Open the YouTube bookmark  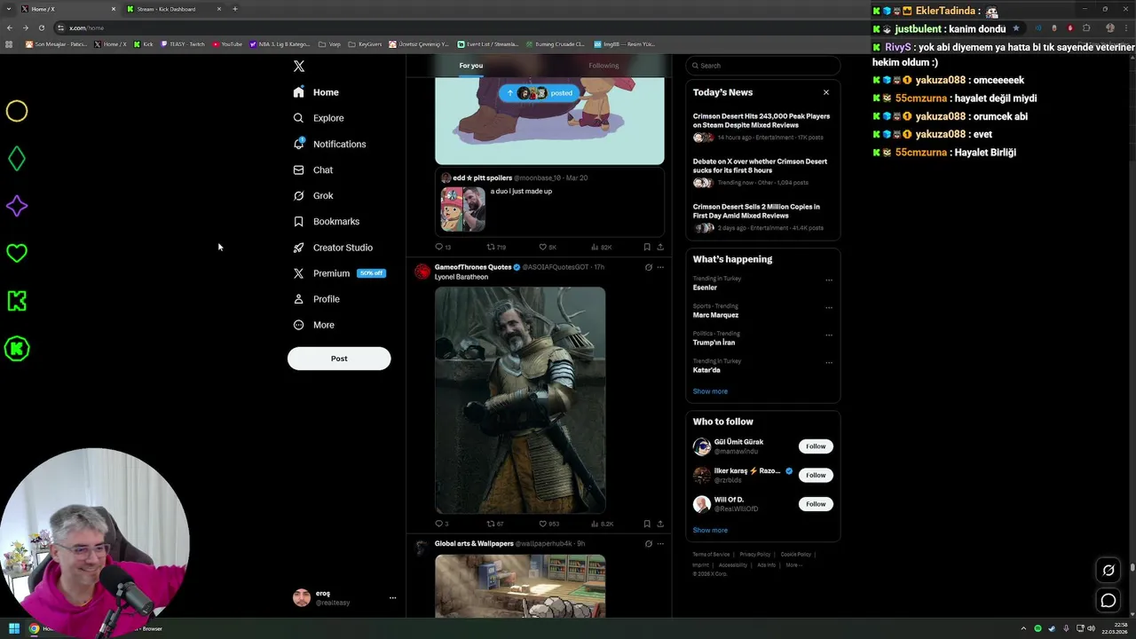tap(227, 43)
